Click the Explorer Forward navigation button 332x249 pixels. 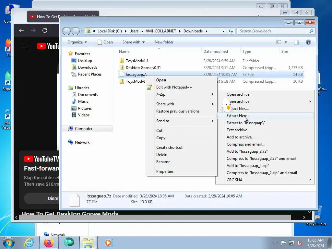pyautogui.click(x=76, y=31)
